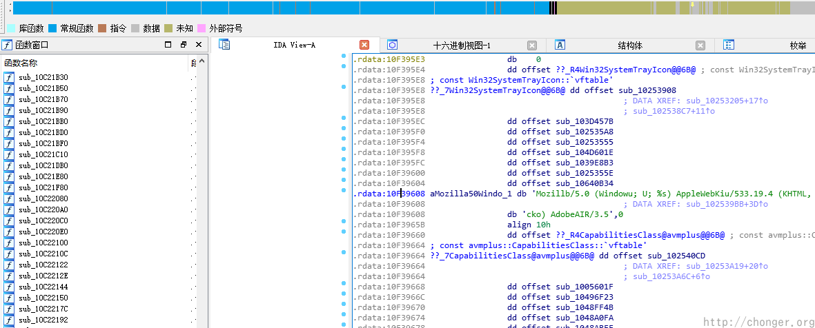The height and width of the screenshot is (328, 815).
Task: Toggle breakpoint dot at address 10F395EC
Action: tap(344, 118)
